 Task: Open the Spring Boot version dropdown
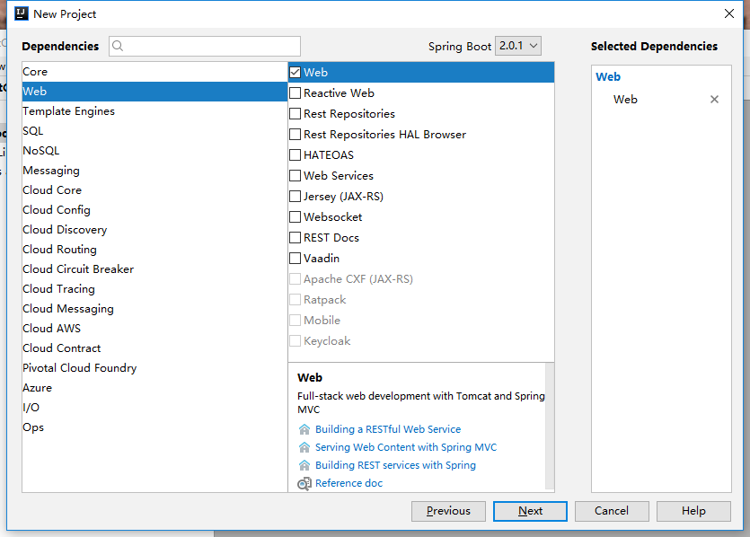[x=518, y=46]
